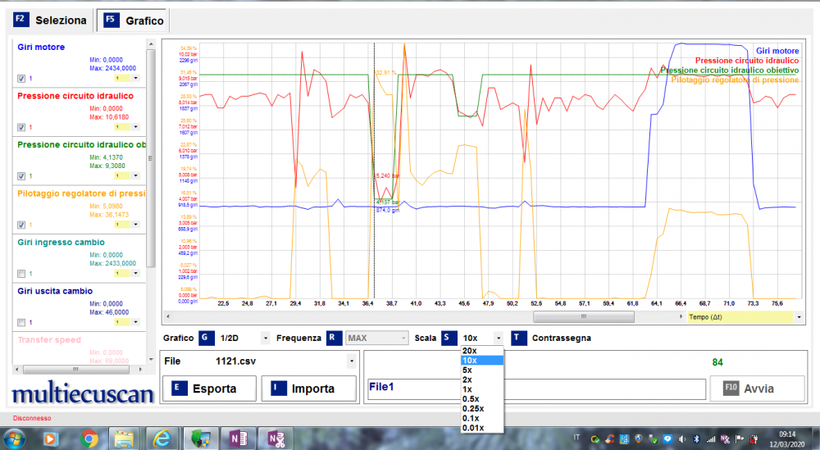
Task: Click the R key icon beside Frequenza
Action: click(334, 338)
